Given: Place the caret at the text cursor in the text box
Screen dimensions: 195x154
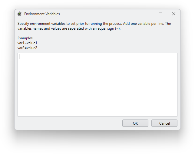Looking at the screenshot, I should (19, 56).
